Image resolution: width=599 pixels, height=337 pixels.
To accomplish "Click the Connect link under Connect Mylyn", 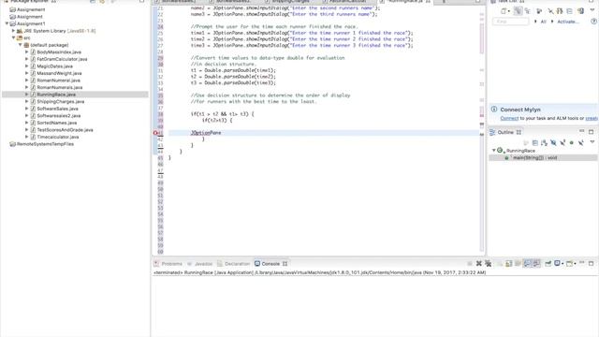I will (509, 119).
